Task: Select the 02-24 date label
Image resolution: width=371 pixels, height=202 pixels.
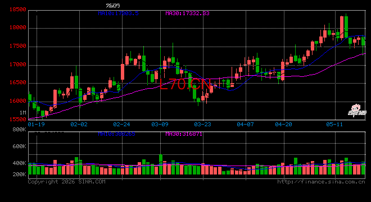Action: coord(121,124)
